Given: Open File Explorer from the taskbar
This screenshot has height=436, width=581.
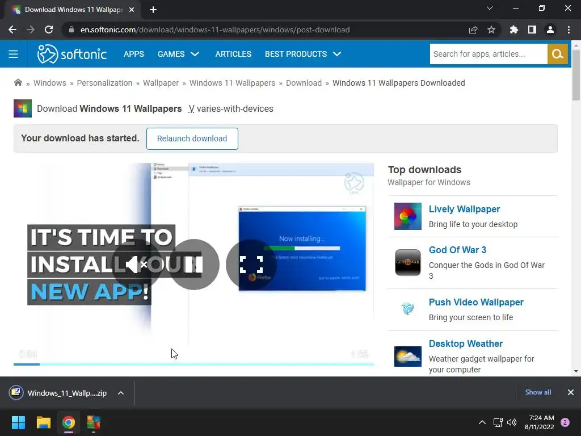Looking at the screenshot, I should 43,422.
